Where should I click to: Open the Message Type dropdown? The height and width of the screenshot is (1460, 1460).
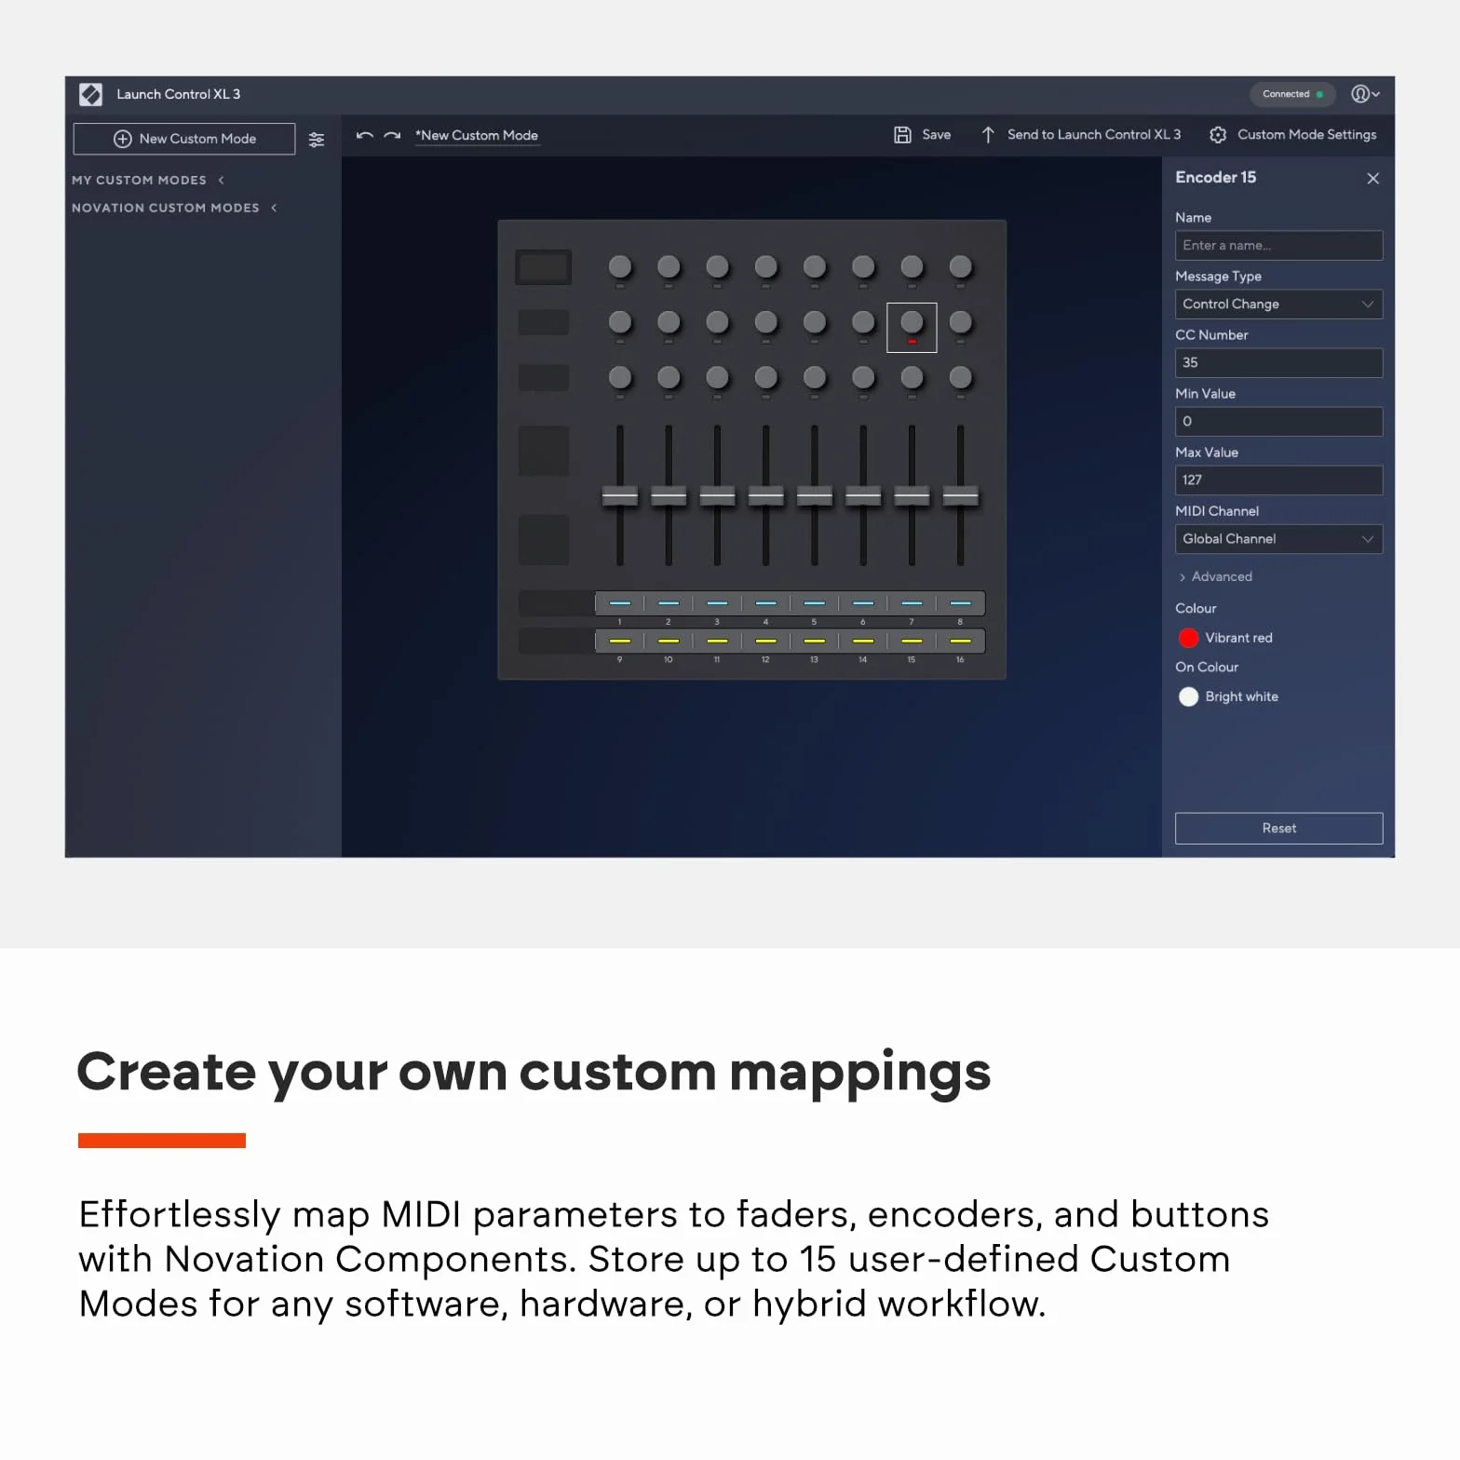click(1278, 304)
